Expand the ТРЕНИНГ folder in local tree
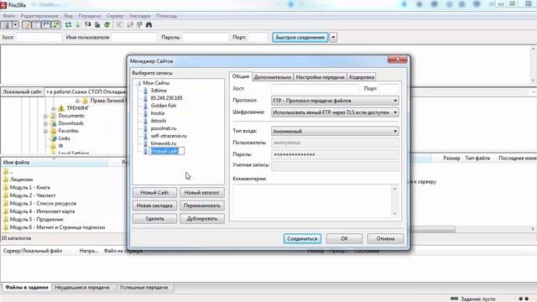The image size is (537, 302). click(x=54, y=108)
